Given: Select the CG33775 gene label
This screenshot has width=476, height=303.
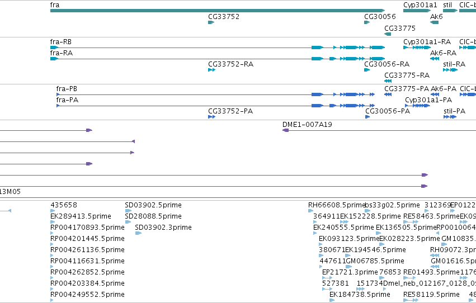Looking at the screenshot, I should pos(400,29).
